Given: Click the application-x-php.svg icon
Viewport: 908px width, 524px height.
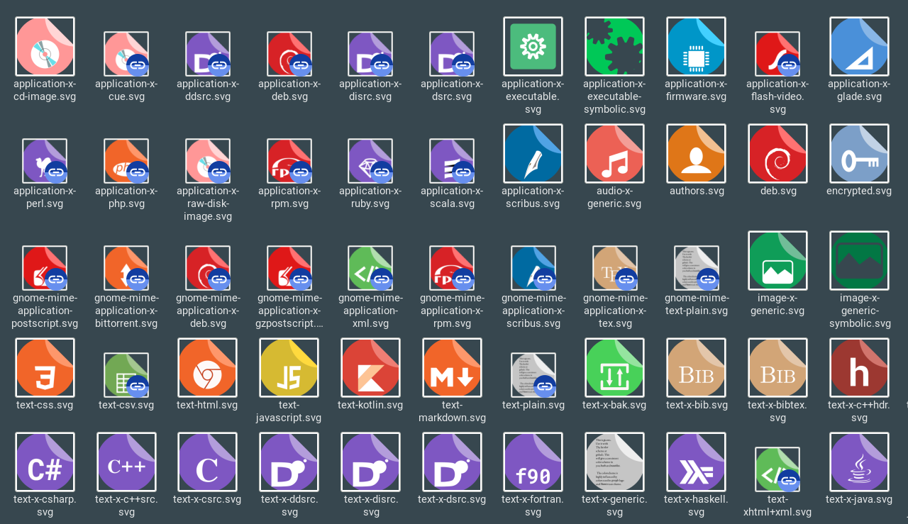Looking at the screenshot, I should click(x=126, y=161).
